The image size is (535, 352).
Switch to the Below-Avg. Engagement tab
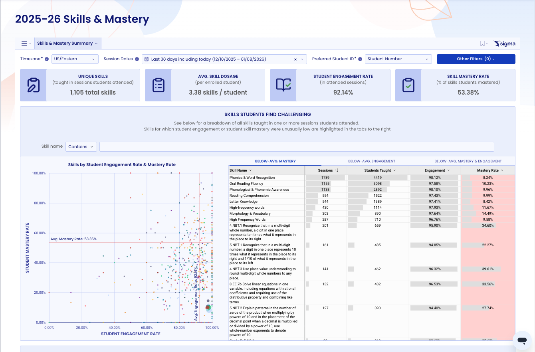371,161
